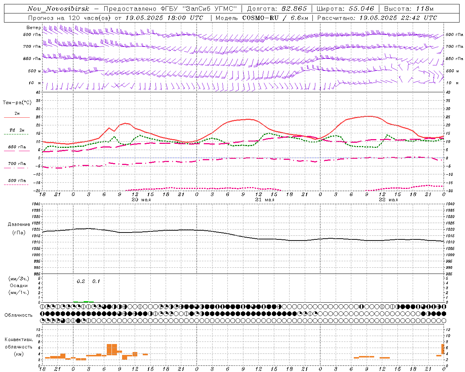Click the 'Ветер' wind panel label
This screenshot has width=465, height=372.
point(33,28)
